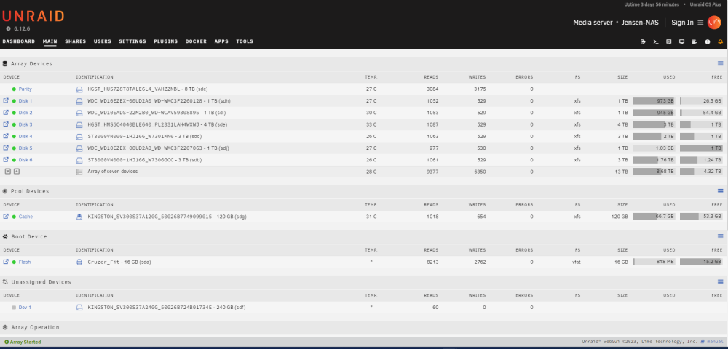Browse the Flash device via its open-folder icon
The image size is (728, 349).
[x=6, y=262]
